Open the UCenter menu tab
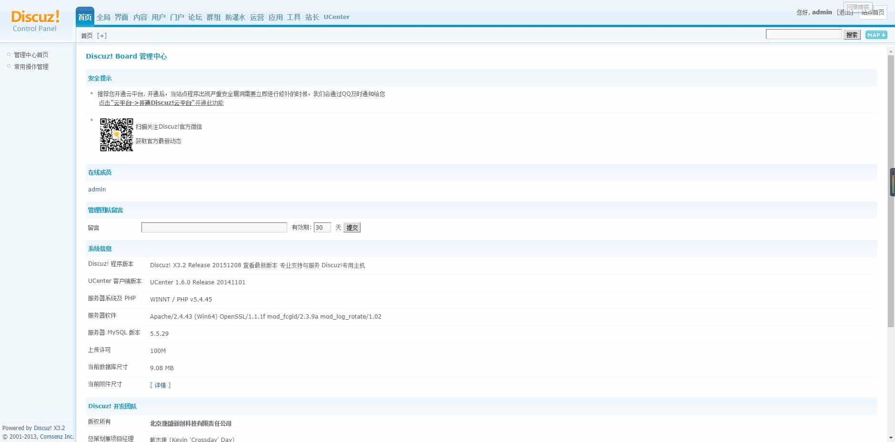The width and height of the screenshot is (895, 442). pyautogui.click(x=337, y=17)
